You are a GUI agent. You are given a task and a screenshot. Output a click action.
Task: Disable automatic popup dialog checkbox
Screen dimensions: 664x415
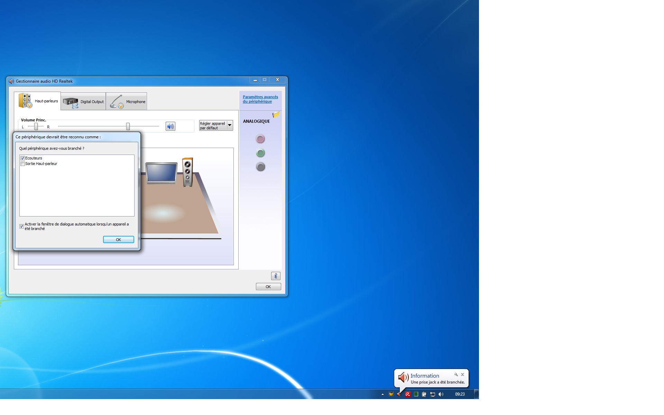point(22,226)
